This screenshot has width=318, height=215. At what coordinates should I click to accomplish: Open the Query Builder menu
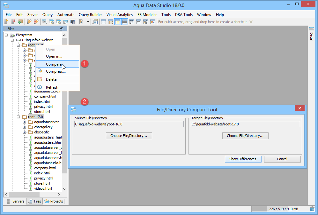tap(90, 15)
